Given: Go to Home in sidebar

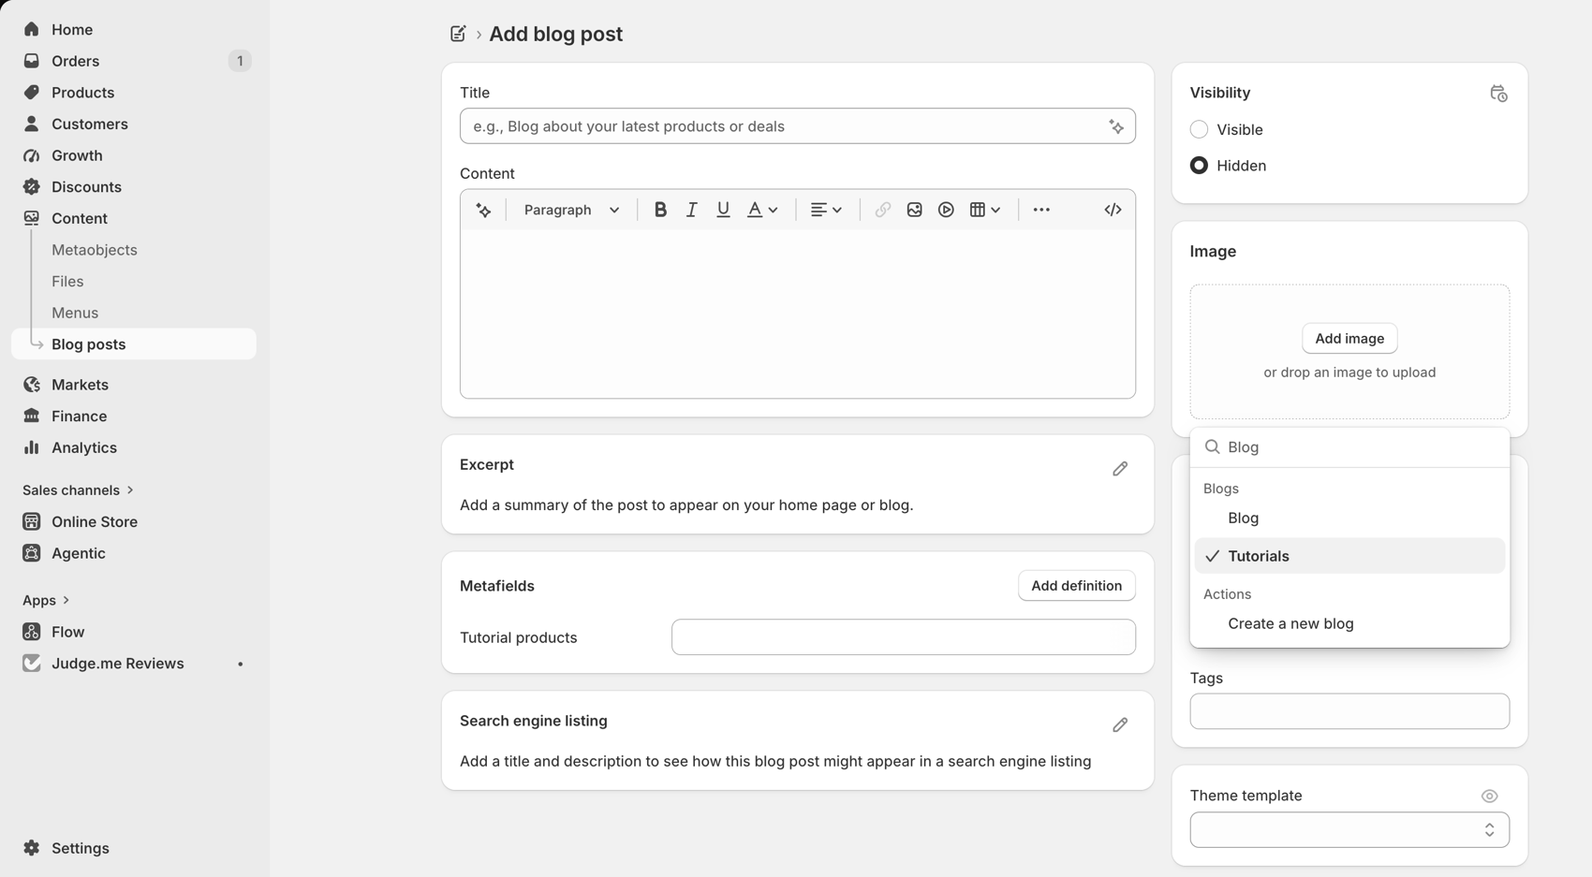Looking at the screenshot, I should pyautogui.click(x=134, y=30).
